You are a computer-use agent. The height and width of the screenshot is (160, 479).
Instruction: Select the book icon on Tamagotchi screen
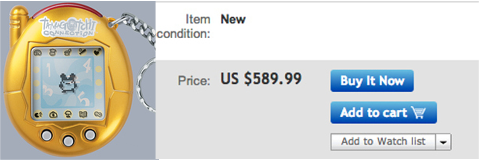tap(82, 114)
